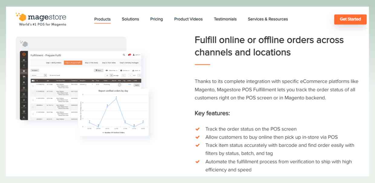The image size is (375, 183).
Task: Click the checkmark beside Automate the fulfillment process
Action: 197,162
